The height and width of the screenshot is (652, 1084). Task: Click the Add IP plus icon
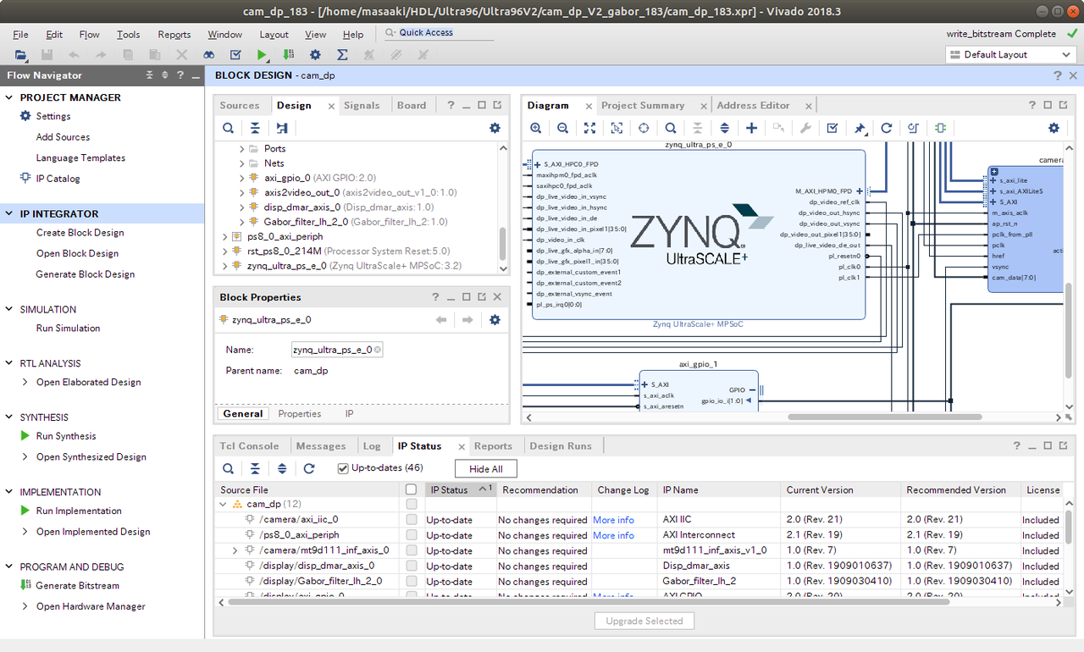click(751, 128)
